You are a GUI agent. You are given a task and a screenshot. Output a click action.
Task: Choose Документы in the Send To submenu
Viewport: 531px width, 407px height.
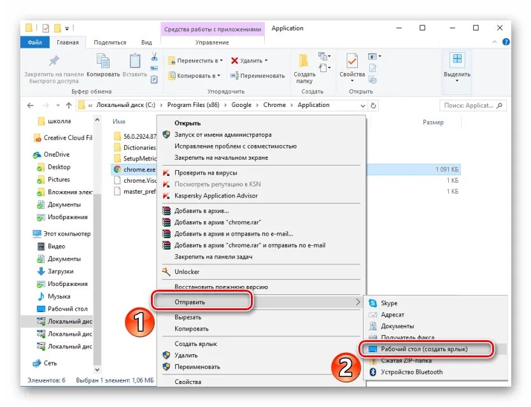[x=397, y=326]
